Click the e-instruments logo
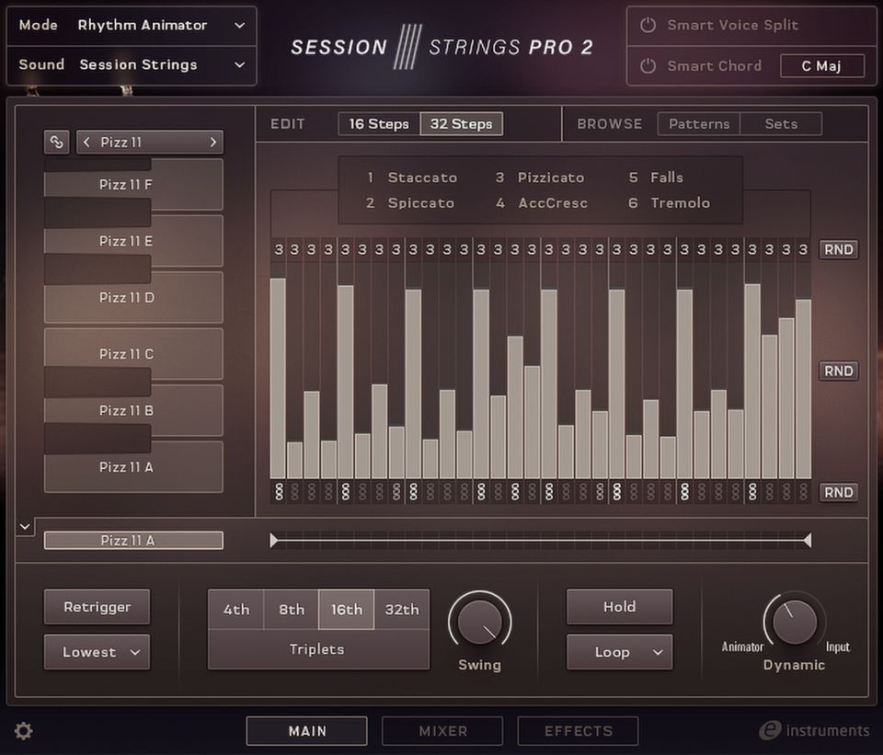883x755 pixels. (x=813, y=731)
